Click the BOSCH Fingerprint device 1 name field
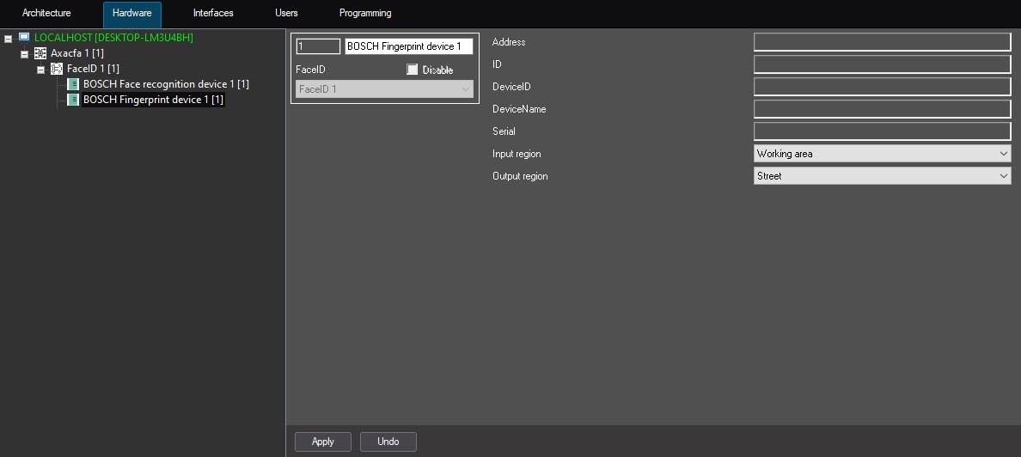Screen dimensions: 1021x457 point(409,46)
